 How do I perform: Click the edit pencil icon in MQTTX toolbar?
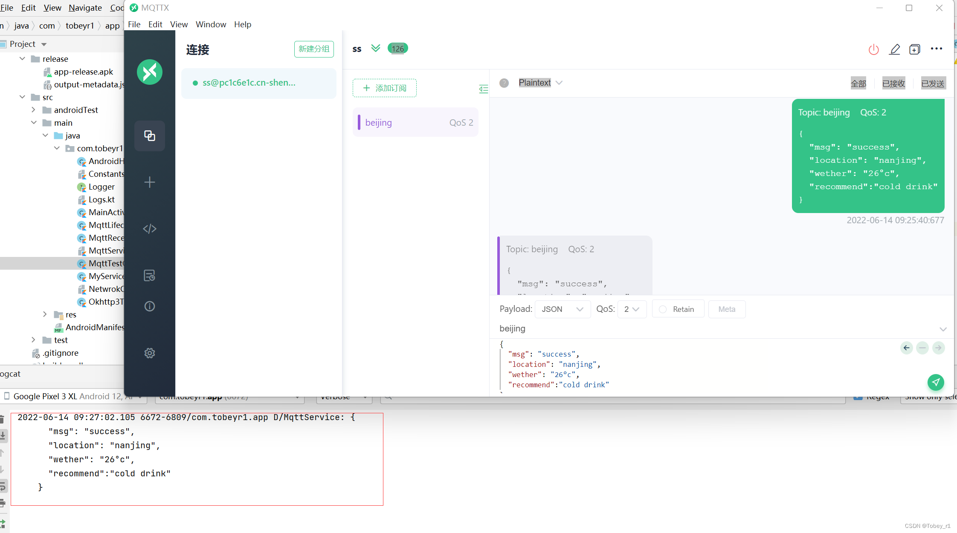(x=895, y=49)
